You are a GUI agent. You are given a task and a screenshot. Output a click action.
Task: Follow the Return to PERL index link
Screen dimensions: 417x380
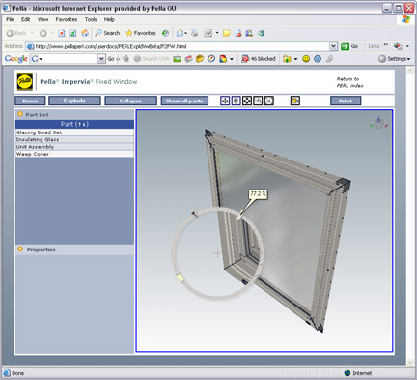pos(349,82)
